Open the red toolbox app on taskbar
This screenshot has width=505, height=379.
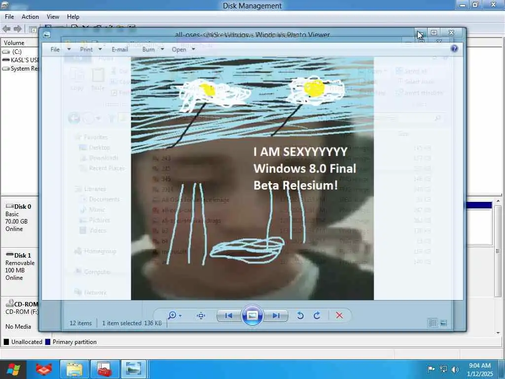[105, 369]
